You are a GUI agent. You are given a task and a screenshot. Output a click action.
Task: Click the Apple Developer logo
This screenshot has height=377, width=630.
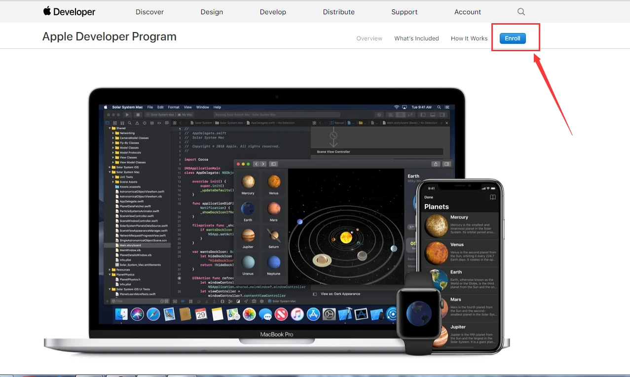tap(69, 12)
